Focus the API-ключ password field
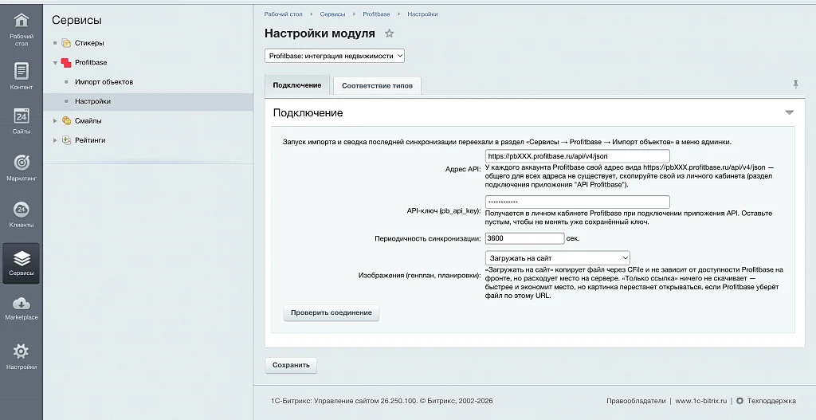Viewport: 816px width, 420px height. 577,202
